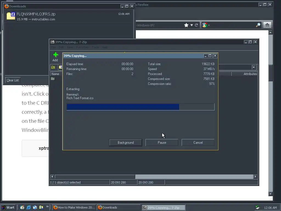Click the zip file icon for FLQN99MFVLOJFRS.zip
This screenshot has width=281, height=211.
point(11,16)
